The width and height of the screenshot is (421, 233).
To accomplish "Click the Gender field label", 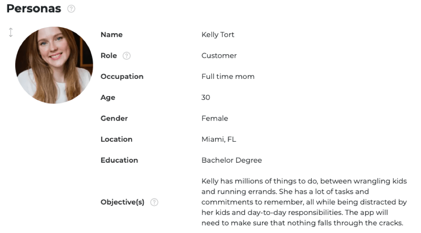I will coord(114,118).
